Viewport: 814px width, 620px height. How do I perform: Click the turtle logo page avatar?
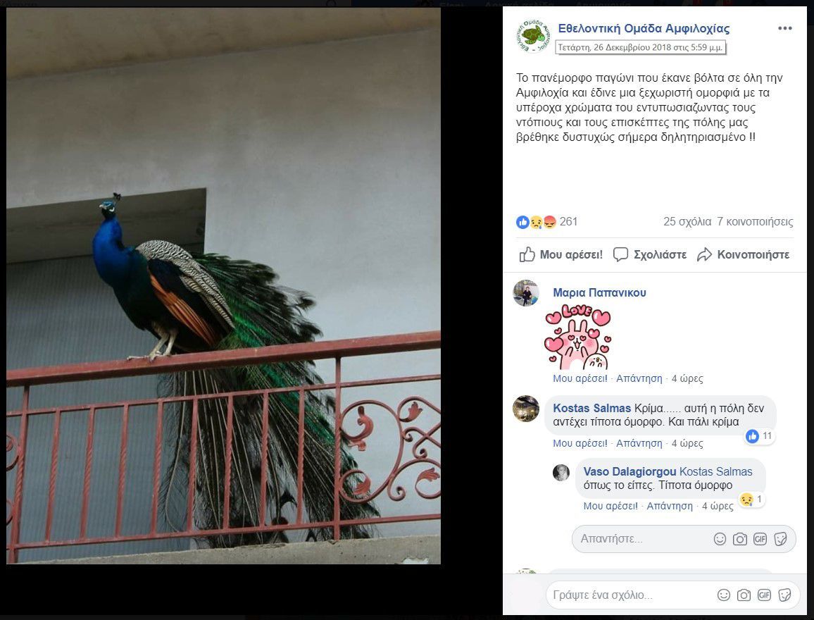(x=533, y=36)
